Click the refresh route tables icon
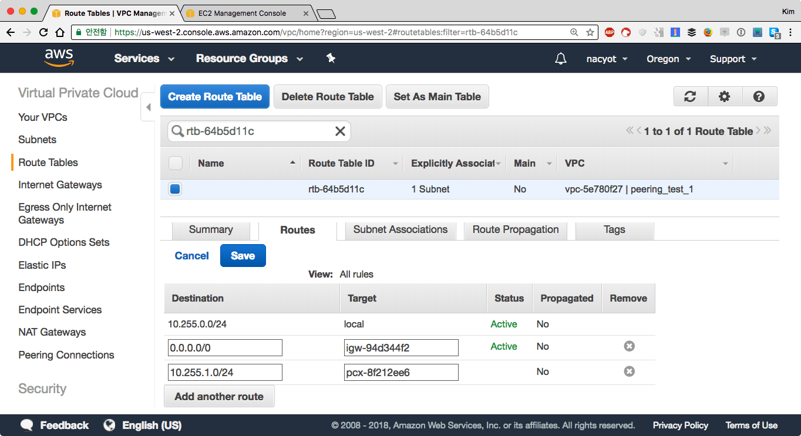The image size is (801, 436). coord(691,97)
